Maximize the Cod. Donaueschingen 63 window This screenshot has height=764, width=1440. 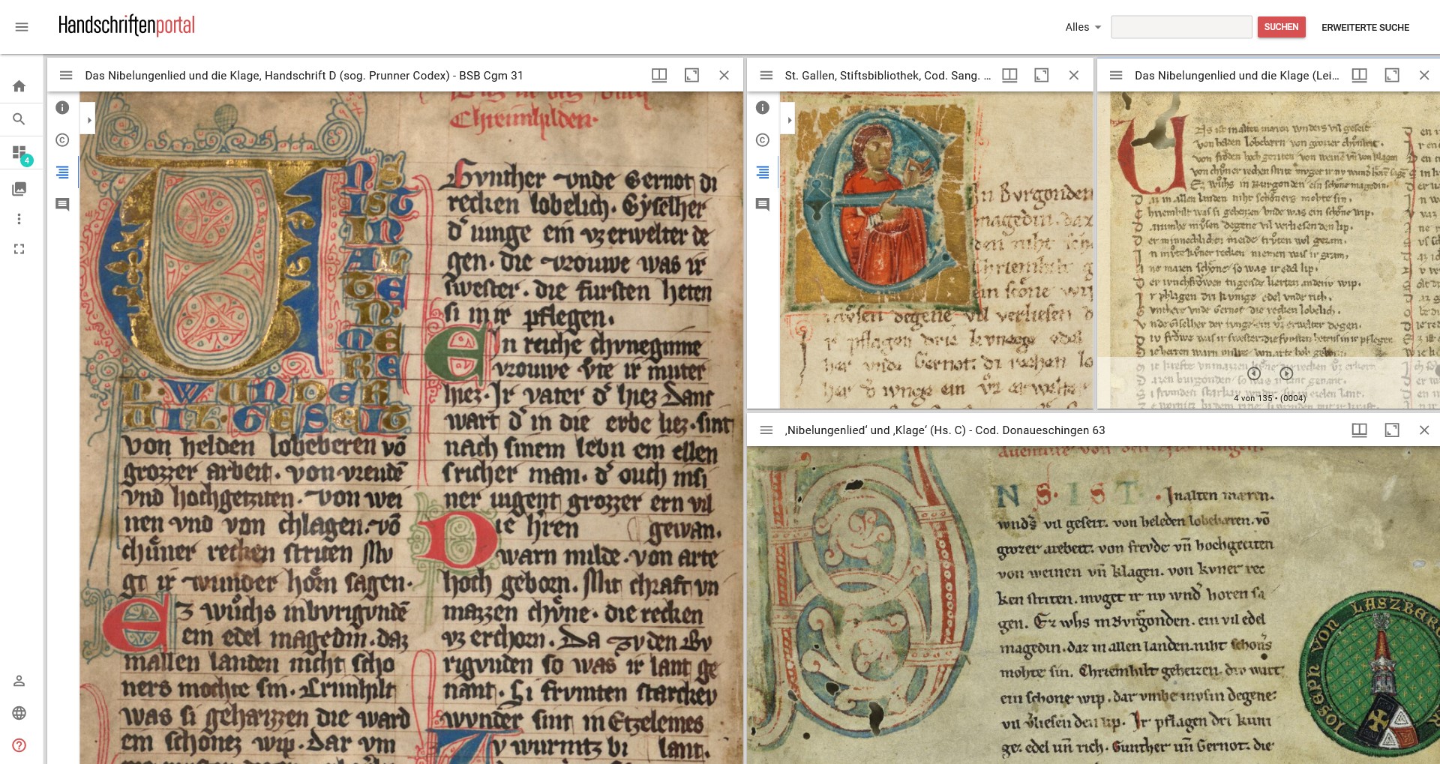pos(1392,430)
